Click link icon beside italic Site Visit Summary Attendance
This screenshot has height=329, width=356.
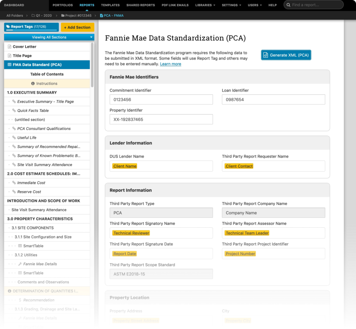click(x=14, y=164)
